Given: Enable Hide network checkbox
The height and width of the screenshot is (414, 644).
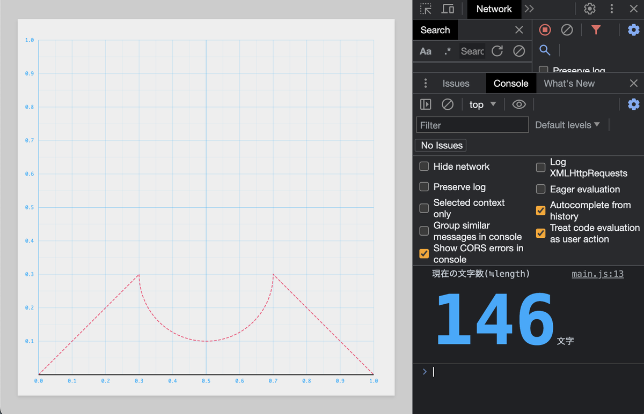Looking at the screenshot, I should click(424, 167).
